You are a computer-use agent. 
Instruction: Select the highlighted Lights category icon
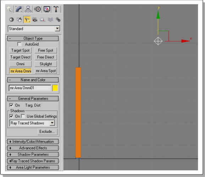pos(27,19)
